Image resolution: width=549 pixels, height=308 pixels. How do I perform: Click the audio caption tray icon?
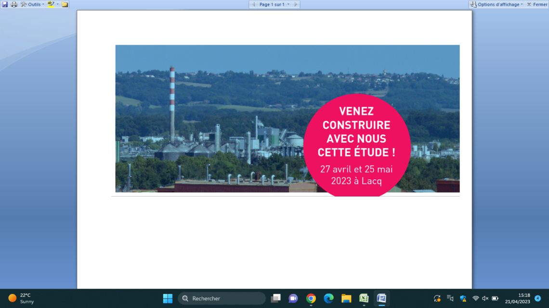coord(450,298)
